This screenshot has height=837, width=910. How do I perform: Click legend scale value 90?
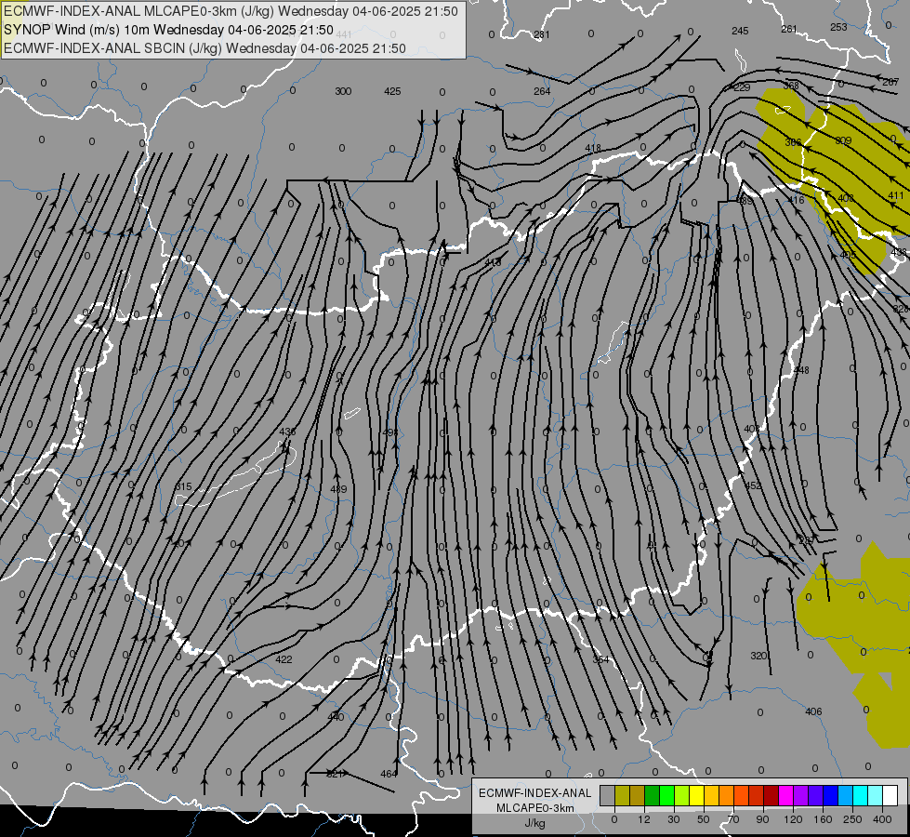[x=762, y=819]
